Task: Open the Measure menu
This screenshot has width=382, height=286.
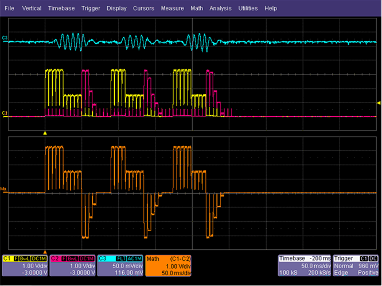Action: point(172,9)
